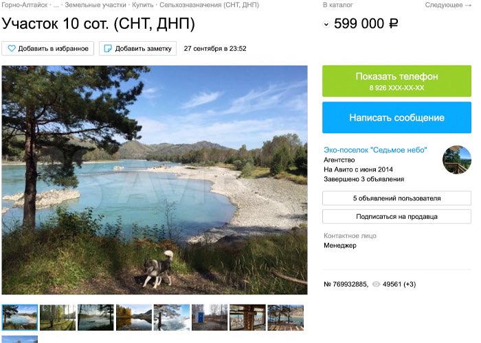Image resolution: width=481 pixels, height=343 pixels.
Task: Select the second thumbnail with trees
Action: click(x=58, y=317)
